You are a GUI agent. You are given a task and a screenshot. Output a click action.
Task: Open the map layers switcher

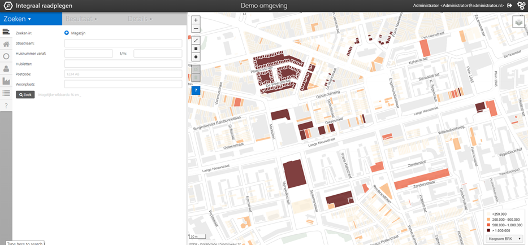519,22
